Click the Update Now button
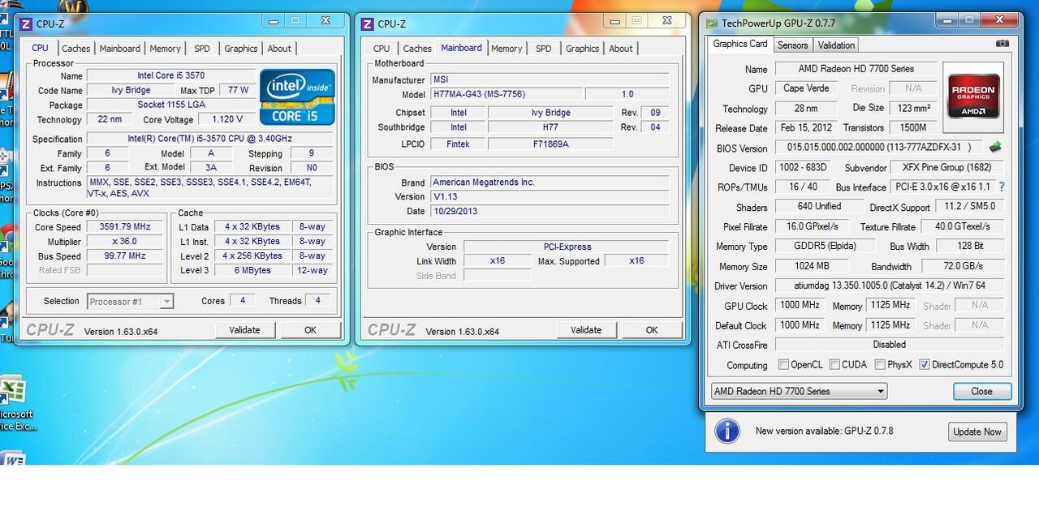 (977, 432)
